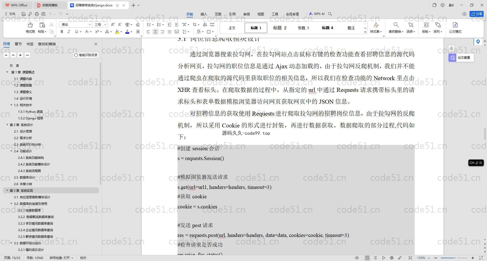Click the Save icon in quick access bar
The height and width of the screenshot is (261, 487).
click(x=23, y=14)
